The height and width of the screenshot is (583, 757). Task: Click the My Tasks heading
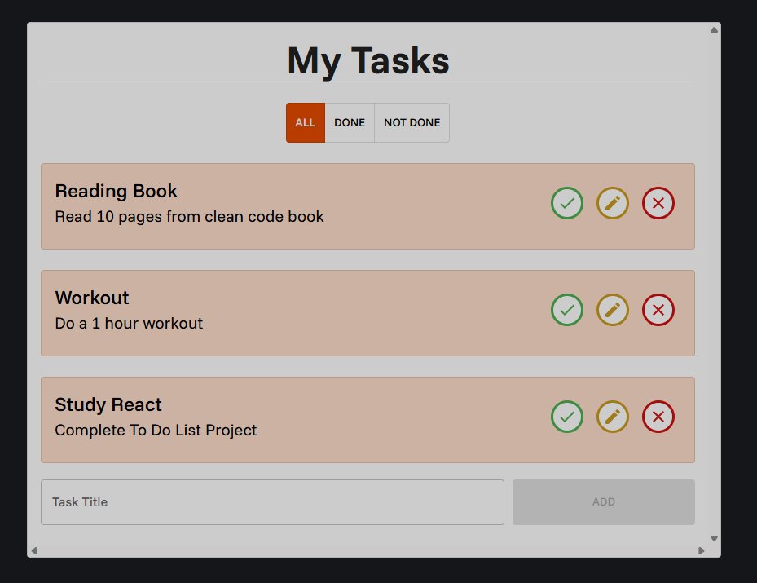[368, 61]
